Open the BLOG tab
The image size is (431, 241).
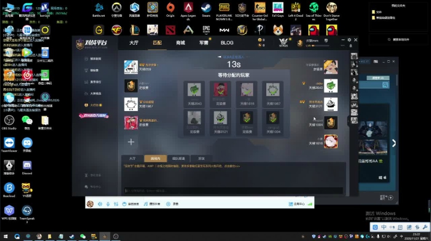tap(227, 43)
